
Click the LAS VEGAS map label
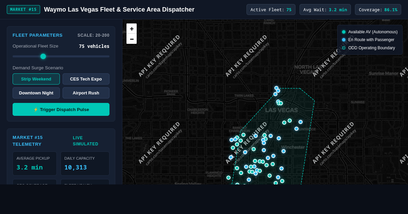click(x=281, y=110)
